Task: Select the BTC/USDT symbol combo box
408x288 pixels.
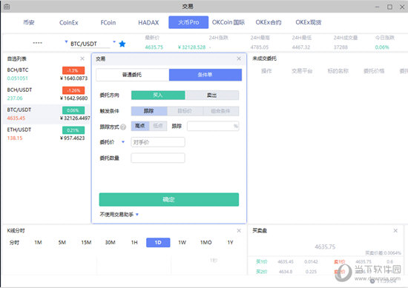Action: [x=90, y=44]
